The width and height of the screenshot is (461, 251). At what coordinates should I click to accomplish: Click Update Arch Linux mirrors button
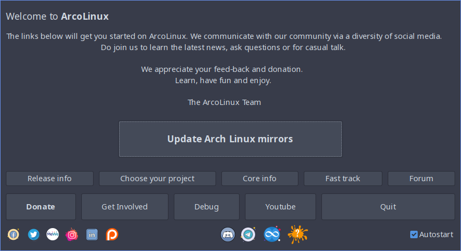[231, 139]
